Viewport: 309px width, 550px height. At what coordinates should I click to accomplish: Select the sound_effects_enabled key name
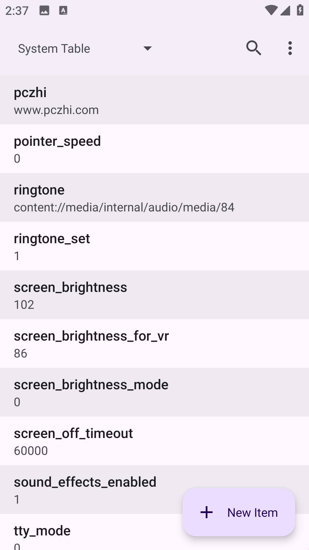(85, 482)
